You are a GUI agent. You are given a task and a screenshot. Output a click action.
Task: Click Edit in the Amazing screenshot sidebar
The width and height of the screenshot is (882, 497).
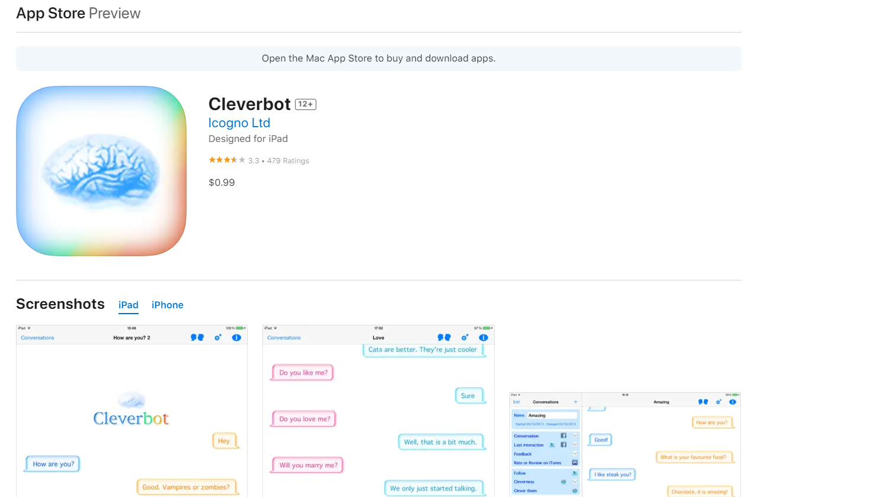[517, 402]
